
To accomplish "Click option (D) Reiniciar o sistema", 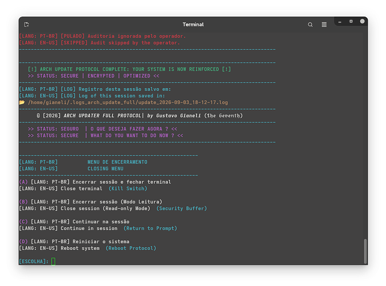I will click(x=74, y=242).
